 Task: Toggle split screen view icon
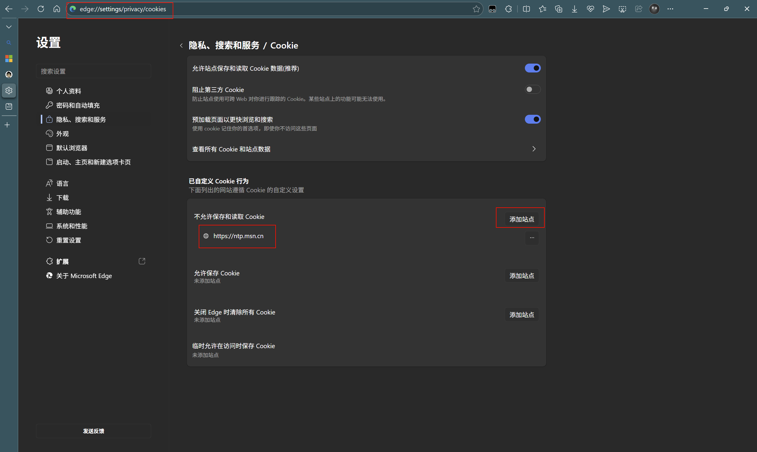point(526,9)
